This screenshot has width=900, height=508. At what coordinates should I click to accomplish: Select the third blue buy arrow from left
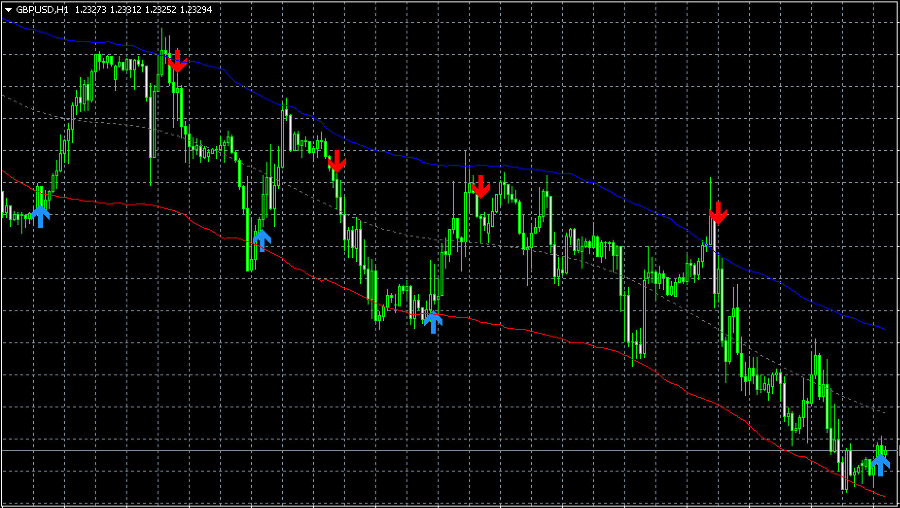pyautogui.click(x=433, y=322)
